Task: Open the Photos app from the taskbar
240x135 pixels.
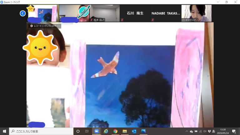Action: (x=143, y=131)
